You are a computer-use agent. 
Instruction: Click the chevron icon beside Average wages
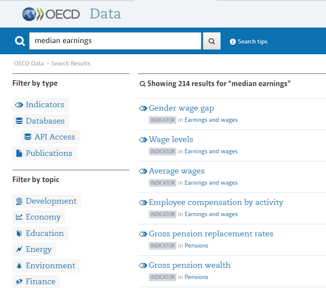[x=143, y=171]
